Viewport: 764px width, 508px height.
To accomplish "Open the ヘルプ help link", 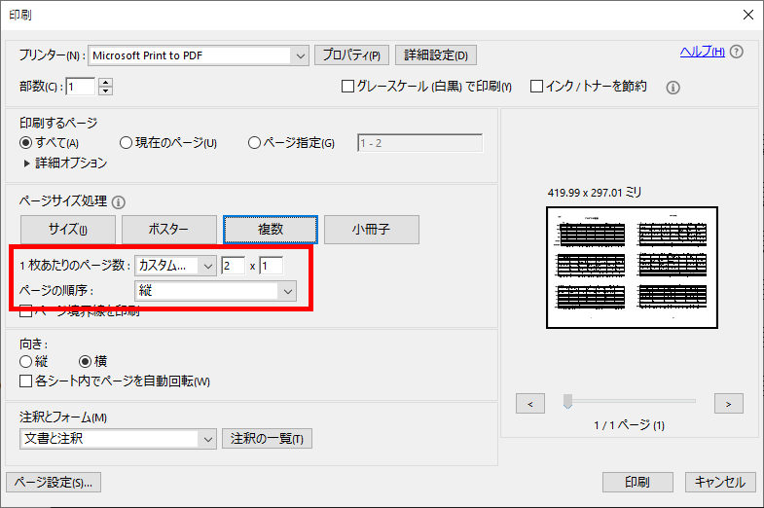I will (702, 52).
